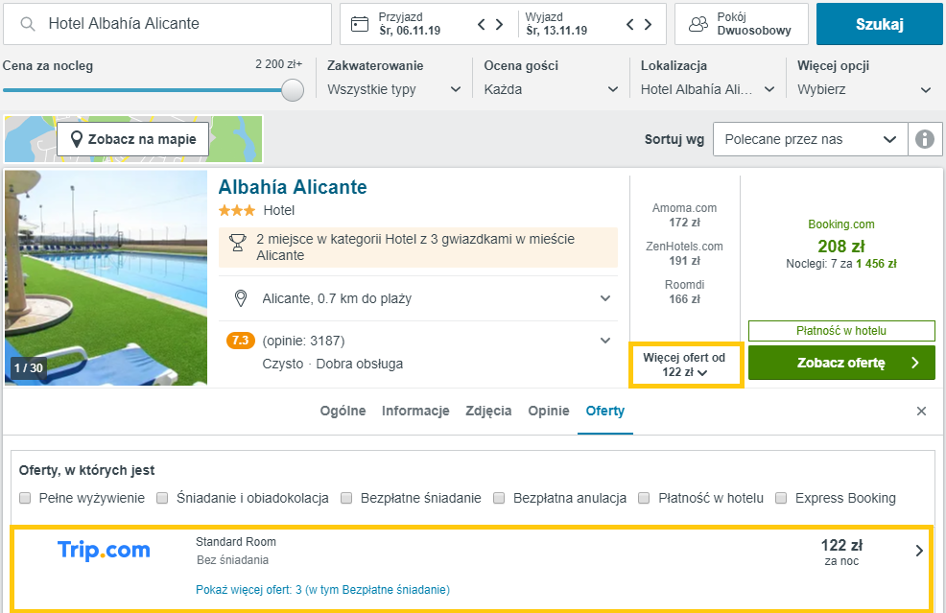Screen dimensions: 946x613
Task: Click Pokaż więcej ofert link
Action: pyautogui.click(x=322, y=589)
